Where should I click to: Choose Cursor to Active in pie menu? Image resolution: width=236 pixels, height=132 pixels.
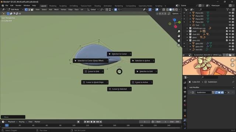click(142, 82)
